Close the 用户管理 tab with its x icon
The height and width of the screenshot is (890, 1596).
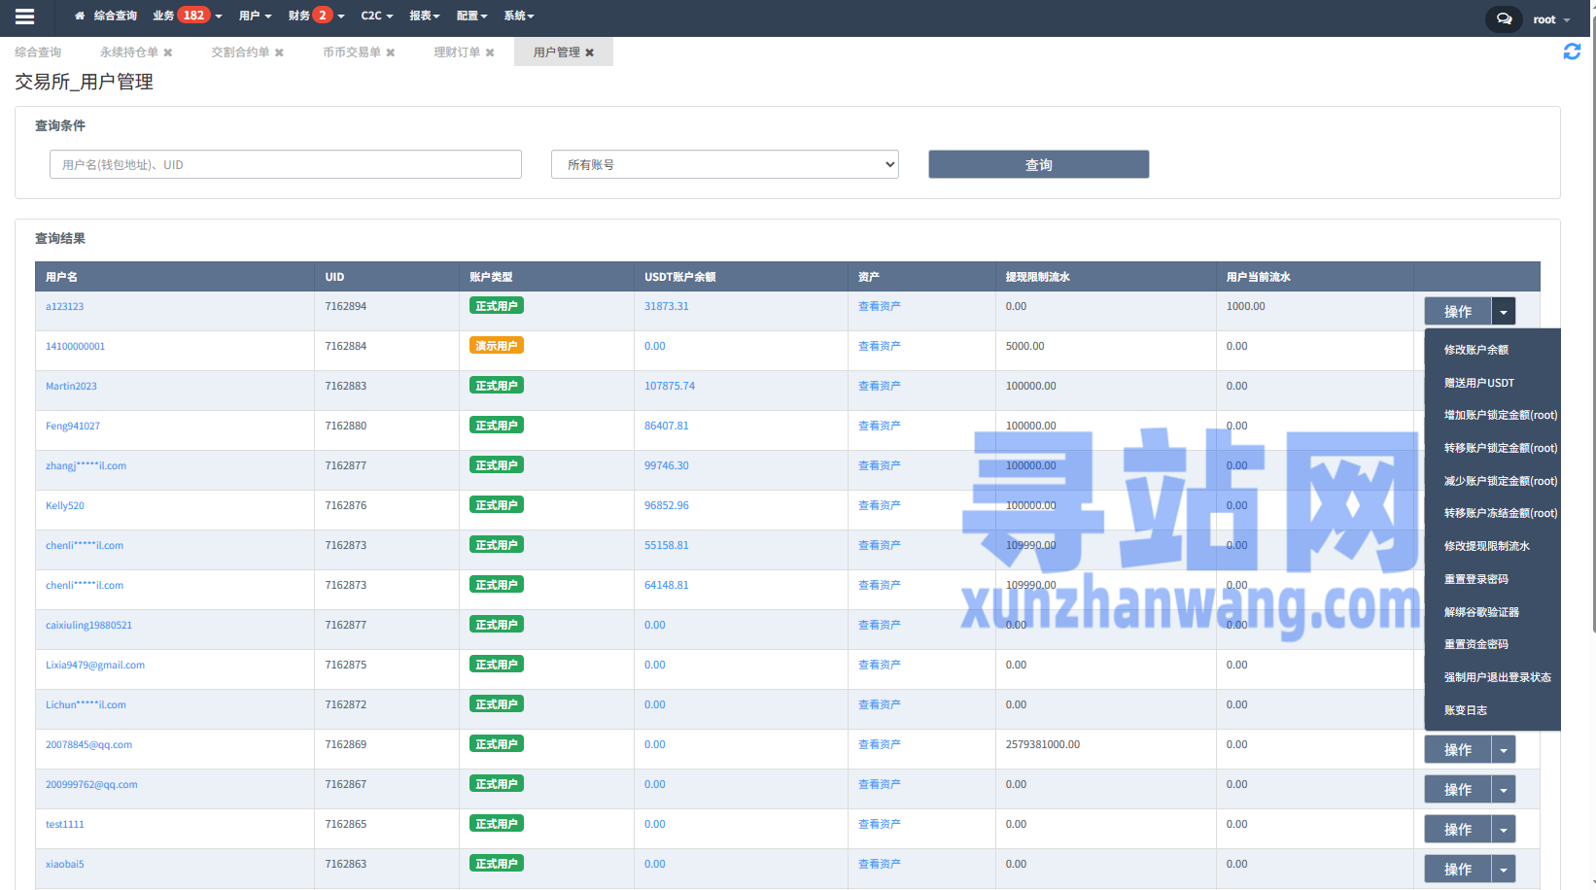tap(591, 52)
